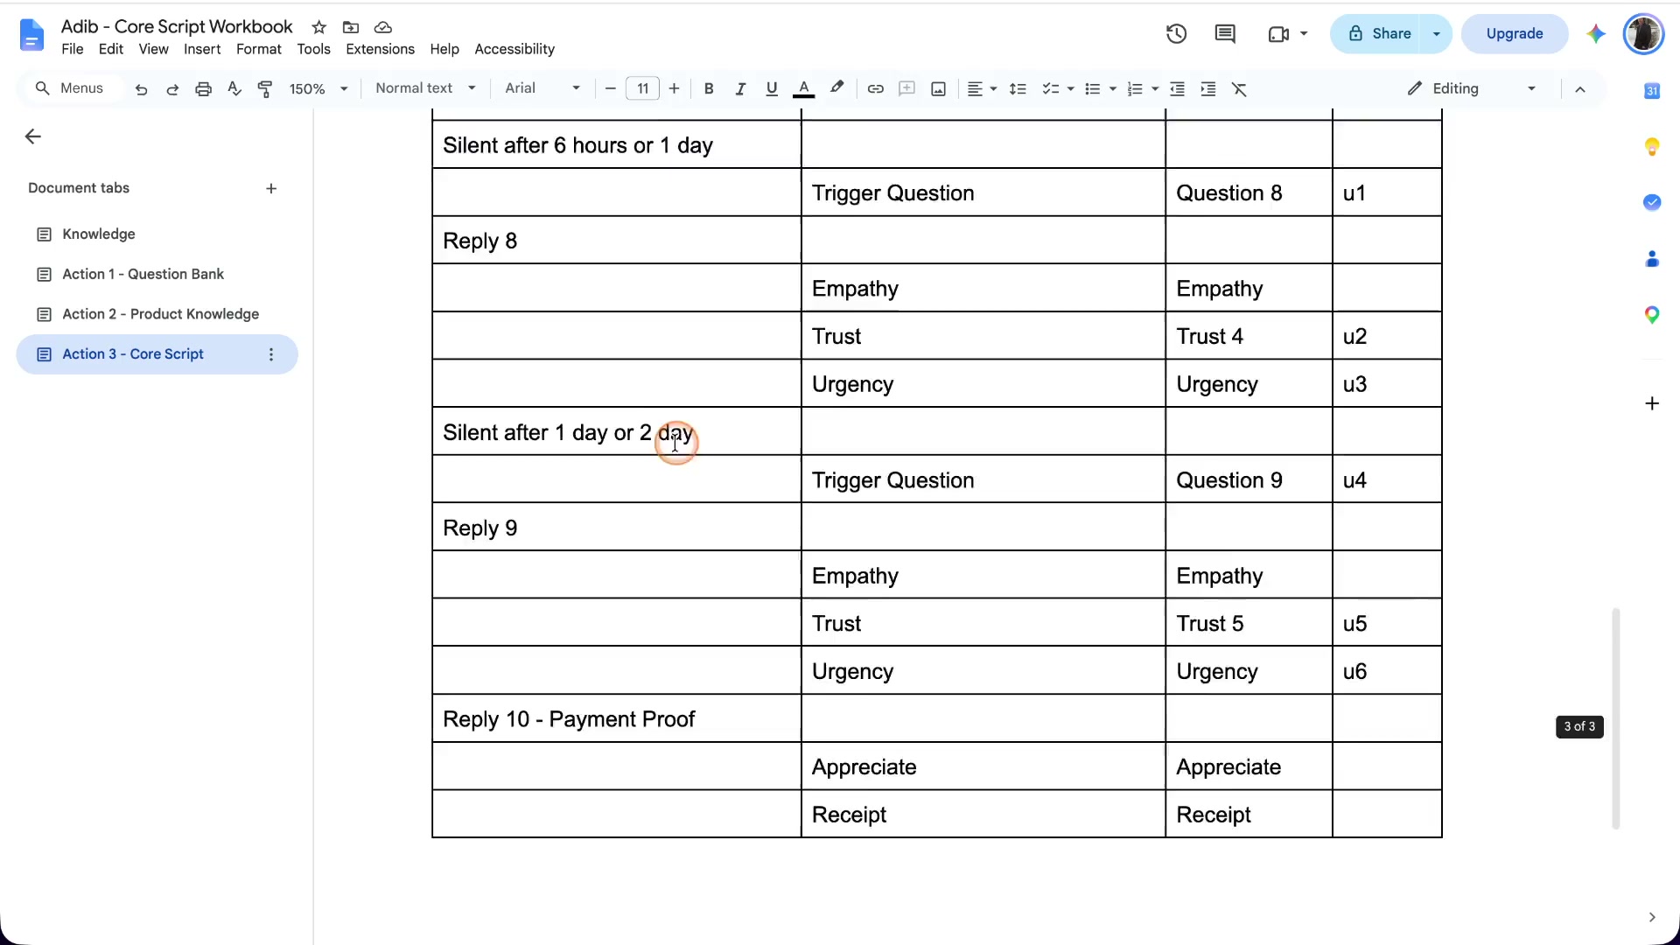Viewport: 1680px width, 945px height.
Task: Toggle bold formatting
Action: (709, 88)
